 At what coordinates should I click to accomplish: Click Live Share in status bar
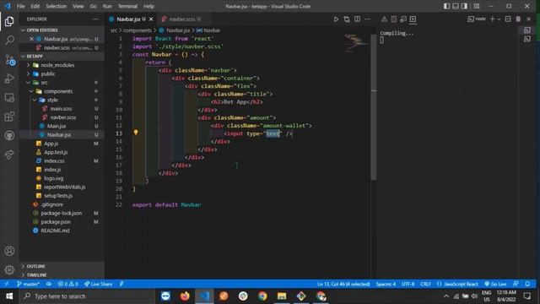(99, 284)
